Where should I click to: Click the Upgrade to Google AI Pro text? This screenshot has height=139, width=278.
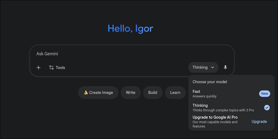(x=215, y=117)
